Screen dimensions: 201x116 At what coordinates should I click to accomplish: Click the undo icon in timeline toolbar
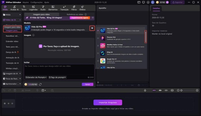(4, 90)
